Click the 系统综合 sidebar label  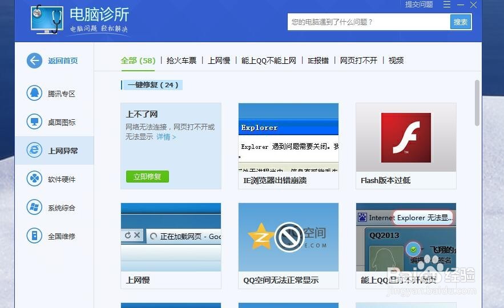[x=62, y=208]
